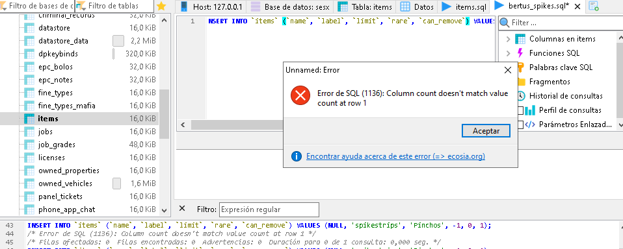Image resolution: width=623 pixels, height=249 pixels.
Task: Click the query editor horizontal scrollbar
Action: pos(237,124)
